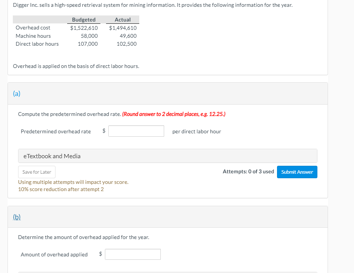This screenshot has width=354, height=273.
Task: Click the Amount of overhead applied field
Action: [x=133, y=254]
